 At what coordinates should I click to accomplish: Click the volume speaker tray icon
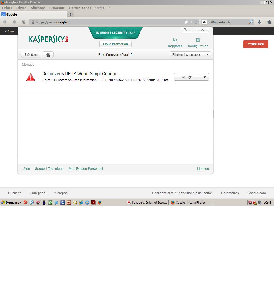pos(260,203)
